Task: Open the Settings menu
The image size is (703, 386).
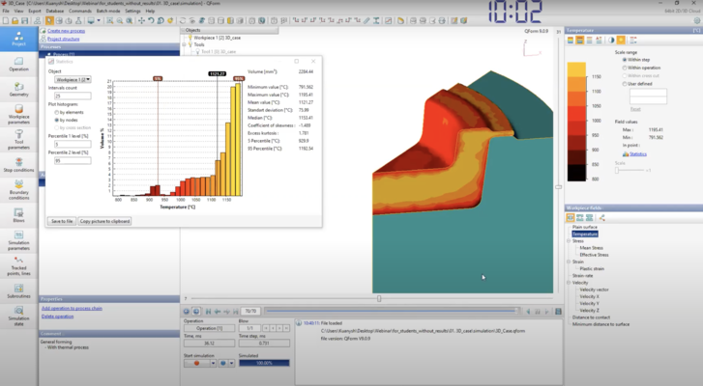Action: click(x=132, y=11)
